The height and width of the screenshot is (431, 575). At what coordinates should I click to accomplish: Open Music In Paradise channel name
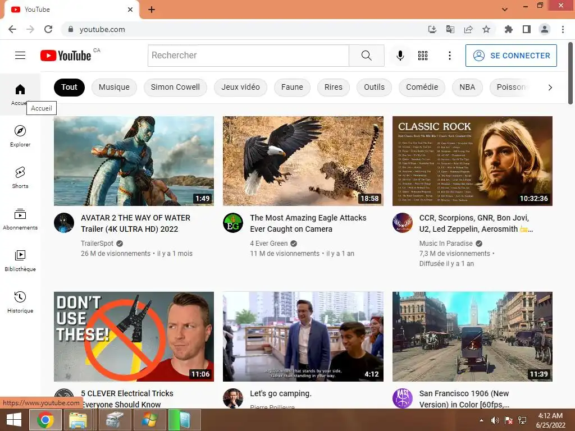pyautogui.click(x=446, y=244)
